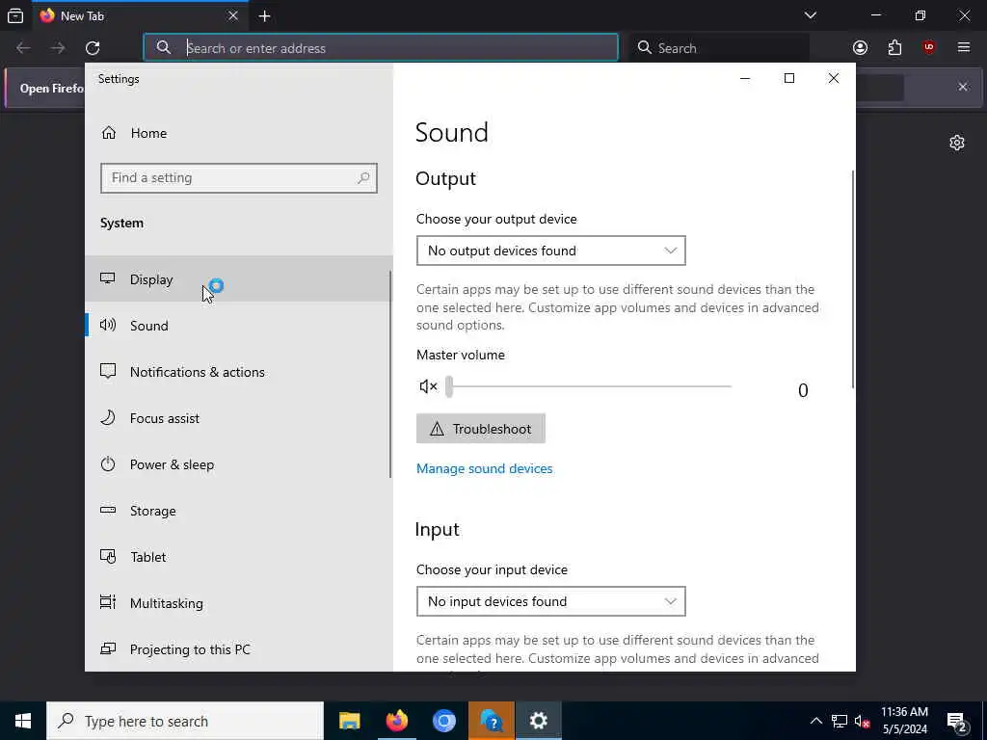Open the Firefox hamburger menu
The width and height of the screenshot is (987, 740).
tap(964, 48)
